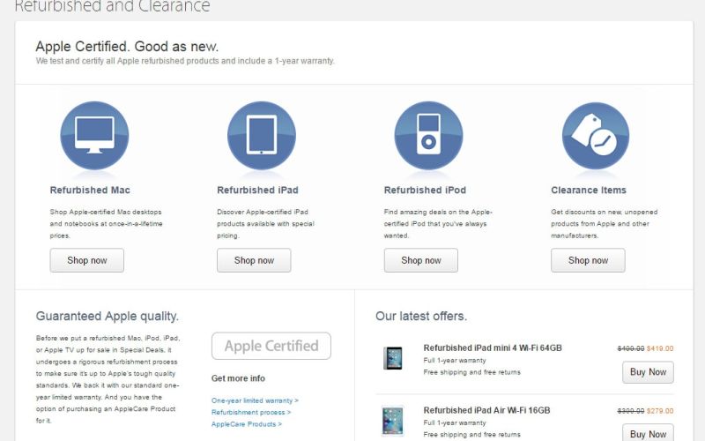The height and width of the screenshot is (441, 705).
Task: Click the Refurbished Mac heading
Action: click(90, 190)
